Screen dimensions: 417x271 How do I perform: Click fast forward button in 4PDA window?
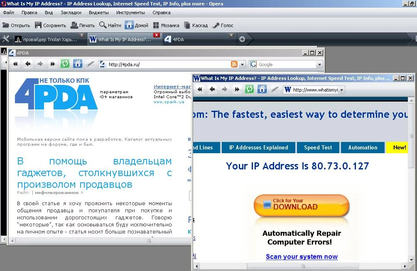[52, 64]
